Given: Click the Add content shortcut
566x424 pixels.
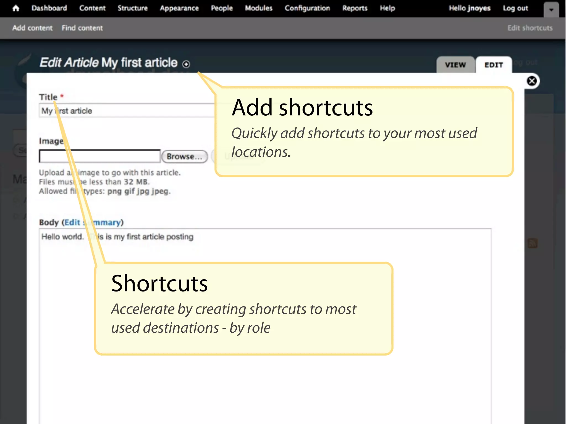Looking at the screenshot, I should (x=32, y=28).
